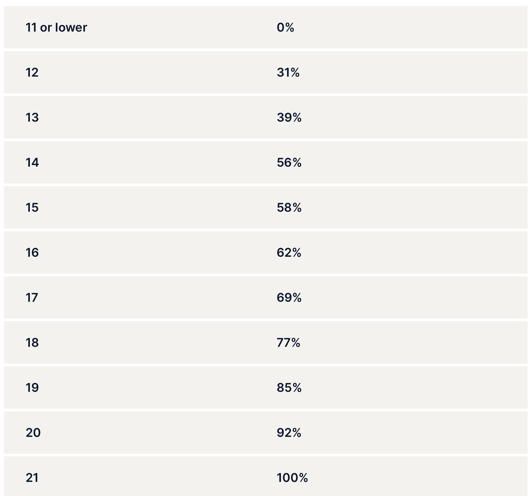This screenshot has width=531, height=496.
Task: Click the 56% percentage value
Action: coord(289,163)
